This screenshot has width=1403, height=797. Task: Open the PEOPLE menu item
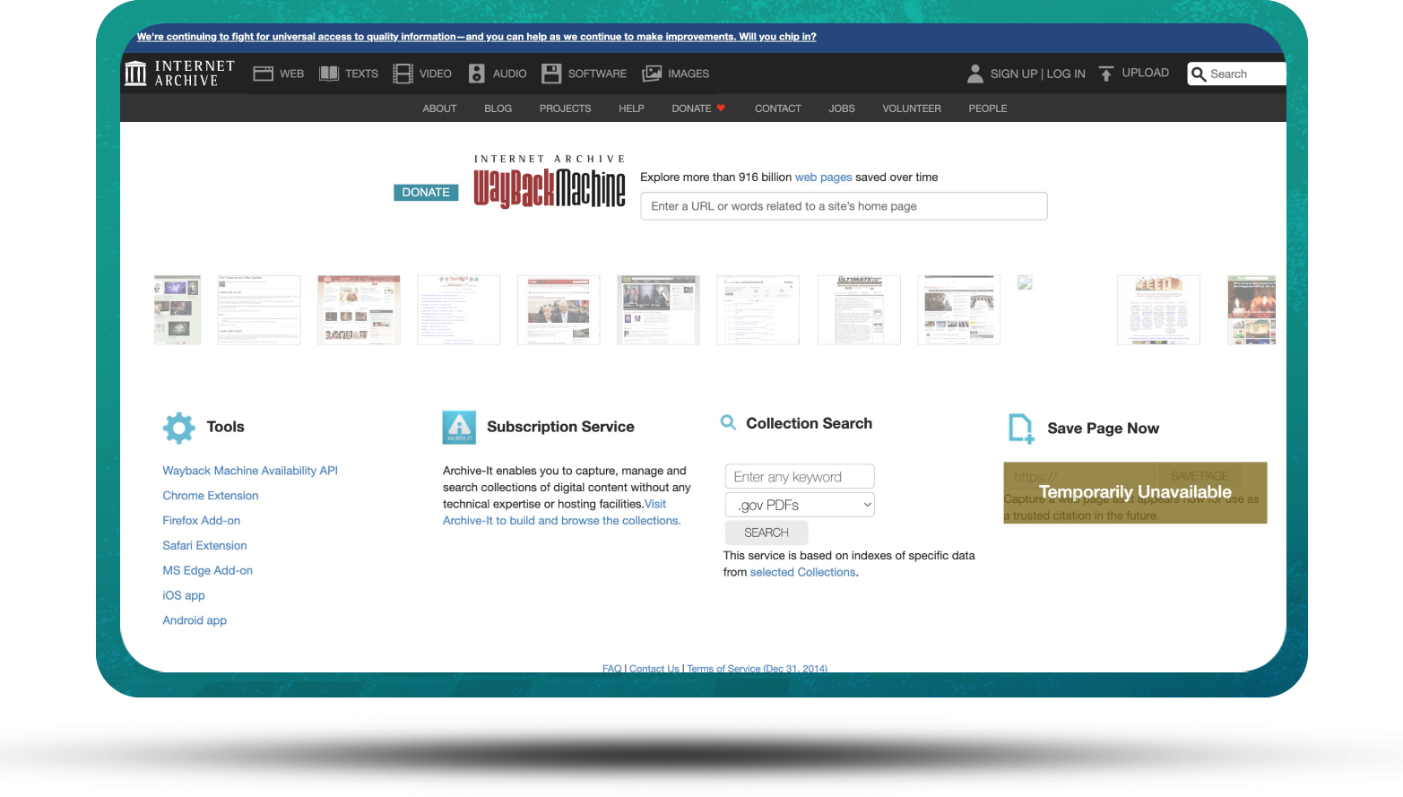pos(988,108)
